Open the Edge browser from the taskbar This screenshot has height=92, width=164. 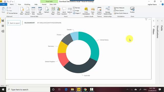[66, 89]
